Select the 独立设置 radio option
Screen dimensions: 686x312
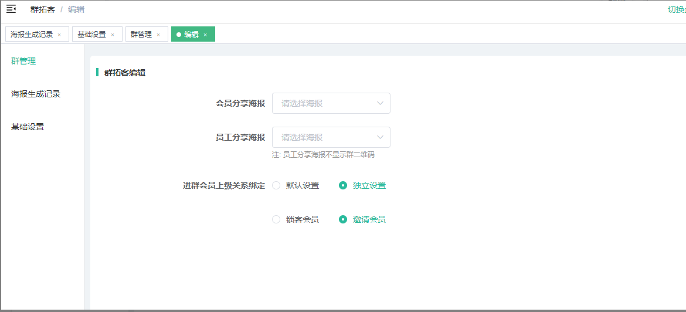click(x=343, y=185)
